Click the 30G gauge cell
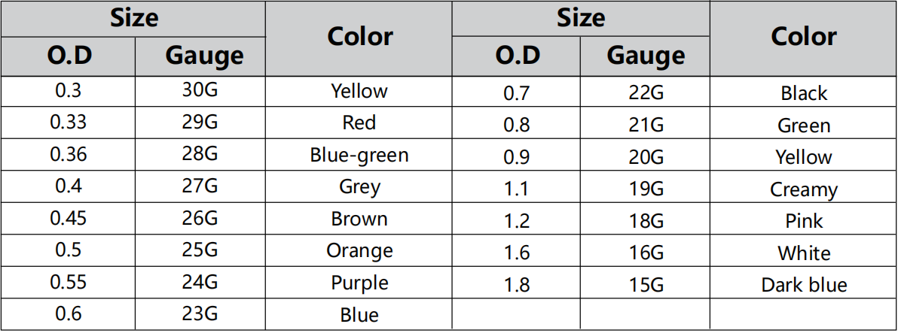898x333 pixels. tap(200, 92)
